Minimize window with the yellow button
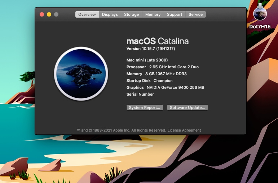This screenshot has width=278, height=183. click(49, 14)
